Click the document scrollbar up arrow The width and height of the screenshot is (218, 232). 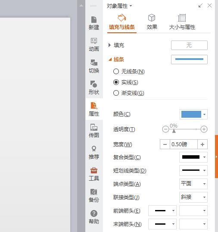pos(81,6)
